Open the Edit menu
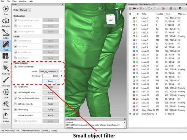Viewport: 187px width, 140px height. pos(8,2)
